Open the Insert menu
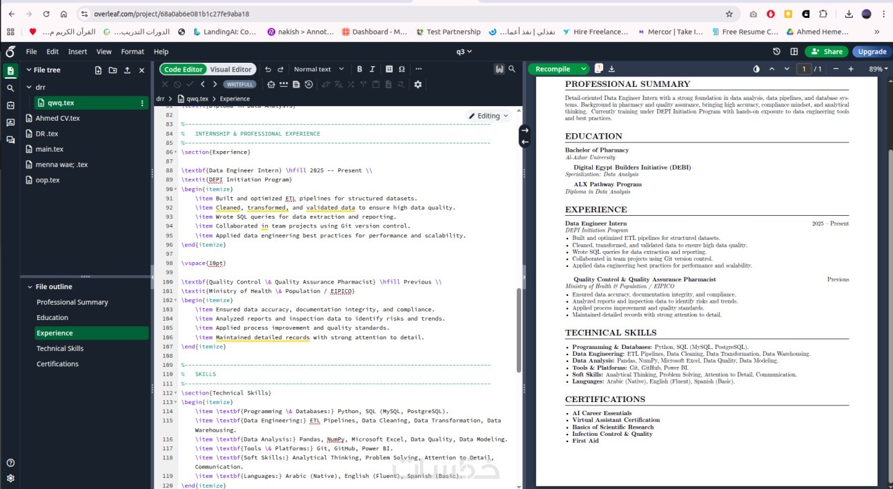 (x=77, y=52)
